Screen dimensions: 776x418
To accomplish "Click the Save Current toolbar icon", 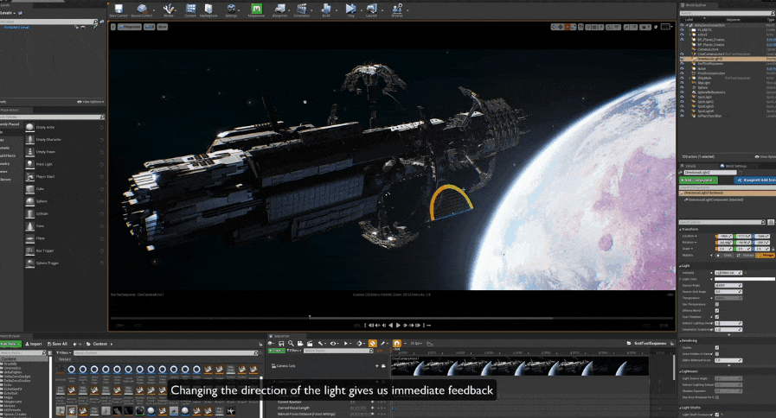I will 118,9.
